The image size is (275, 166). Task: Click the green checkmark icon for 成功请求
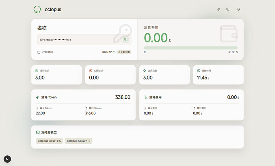pyautogui.click(x=37, y=71)
